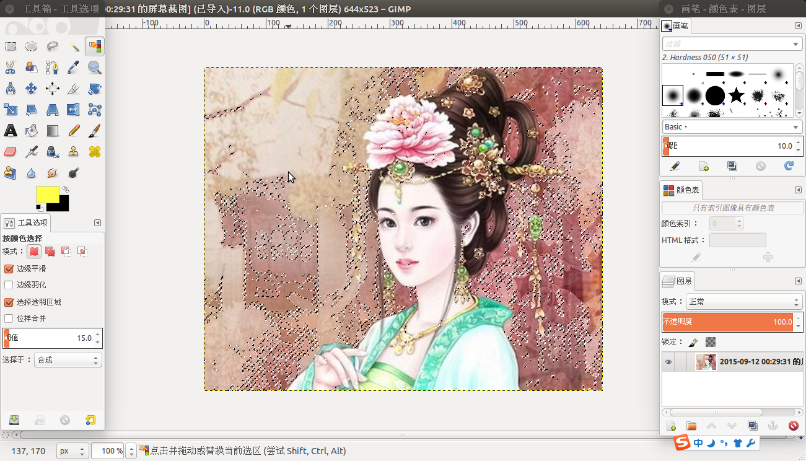The height and width of the screenshot is (461, 806).
Task: Select the Pencil tool
Action: [x=74, y=131]
